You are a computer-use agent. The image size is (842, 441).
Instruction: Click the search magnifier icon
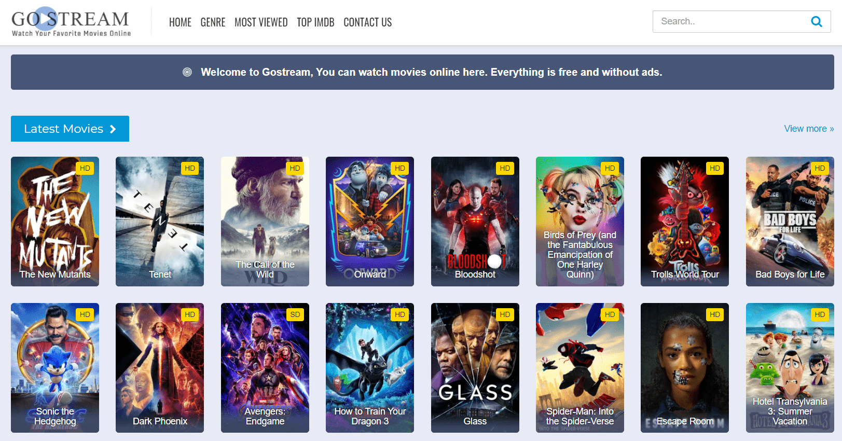[x=816, y=22]
